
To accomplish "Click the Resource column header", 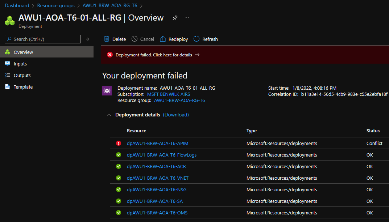I will [x=136, y=131].
